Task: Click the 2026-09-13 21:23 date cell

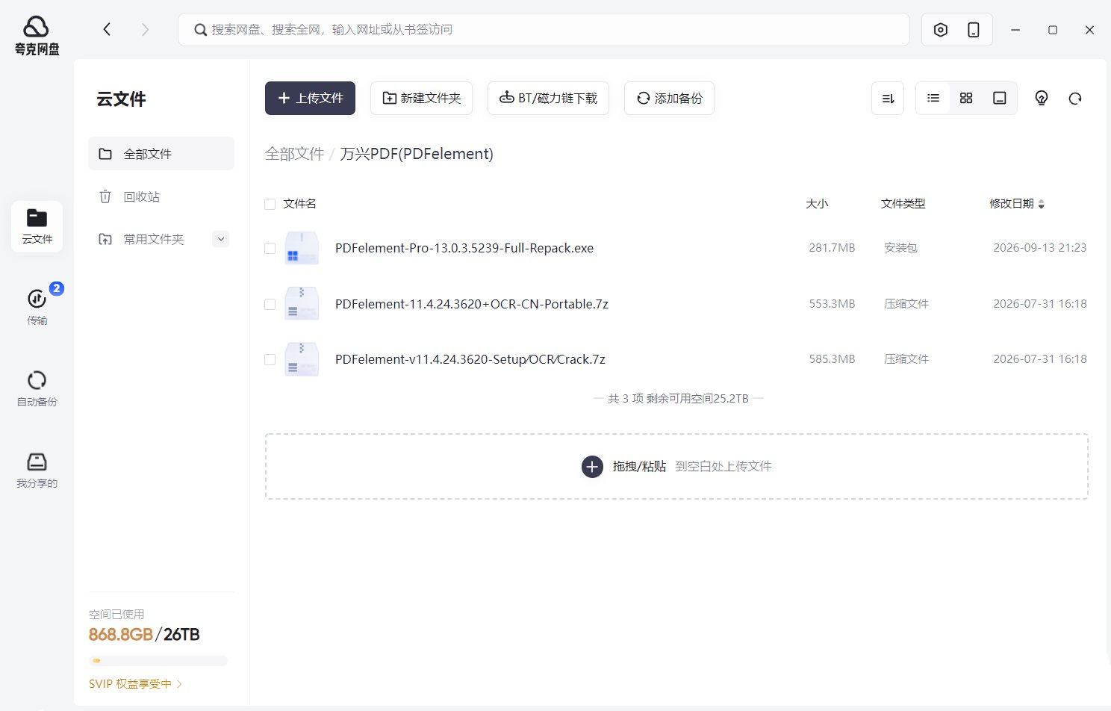Action: [1039, 248]
